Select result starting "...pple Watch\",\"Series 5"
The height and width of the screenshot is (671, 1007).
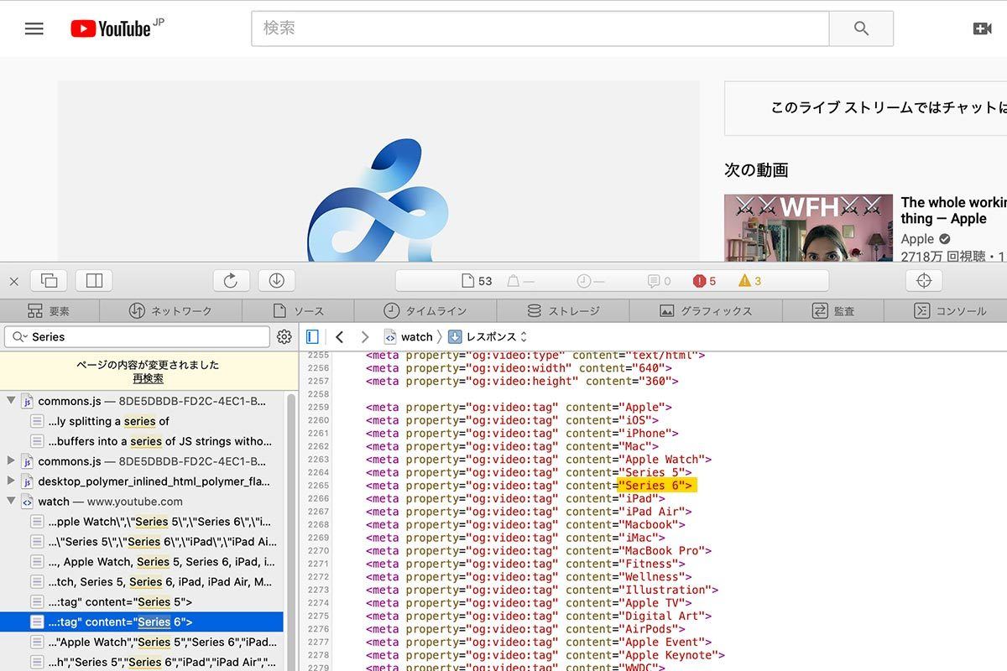coord(142,522)
